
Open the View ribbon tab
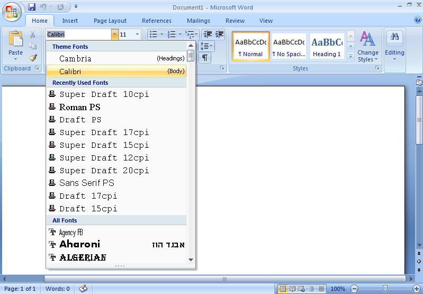coord(266,21)
